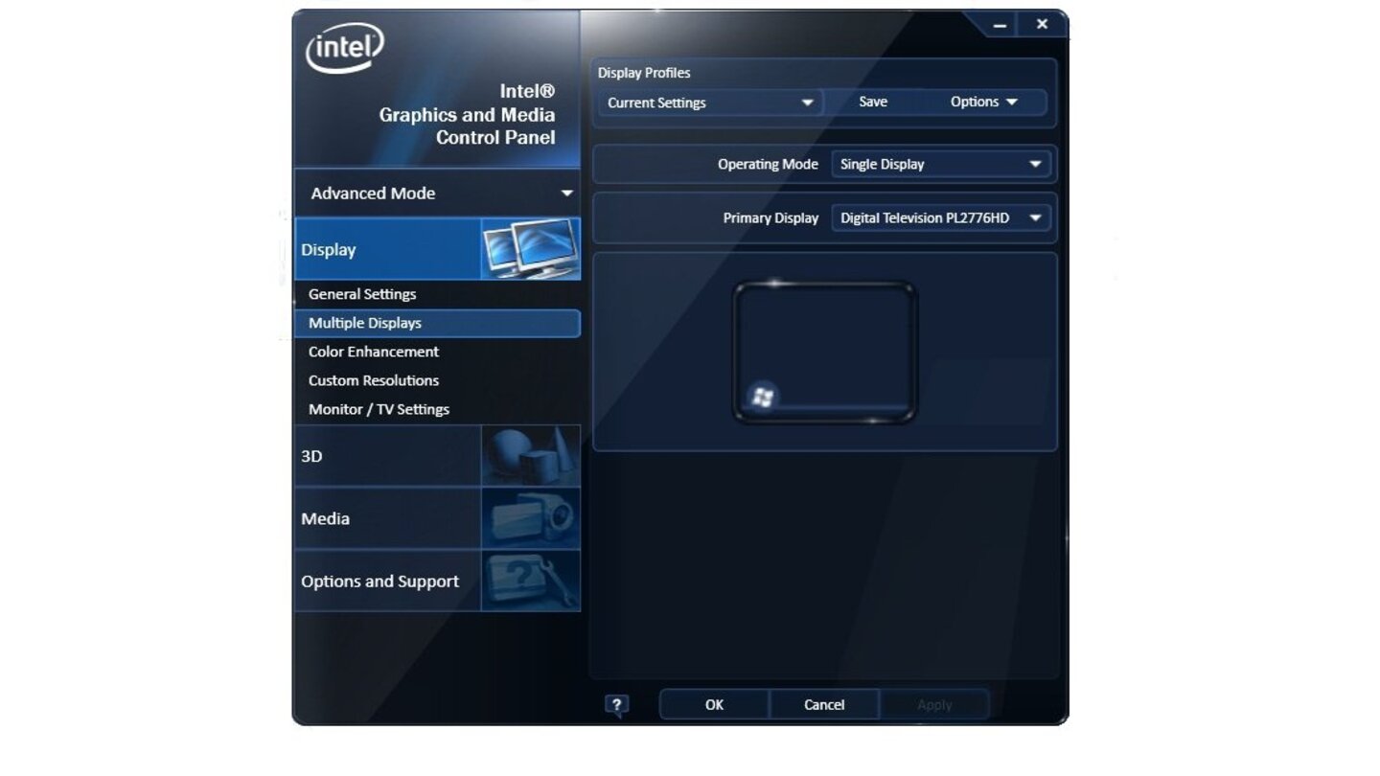Close the control panel window
1380x776 pixels.
pyautogui.click(x=1042, y=24)
